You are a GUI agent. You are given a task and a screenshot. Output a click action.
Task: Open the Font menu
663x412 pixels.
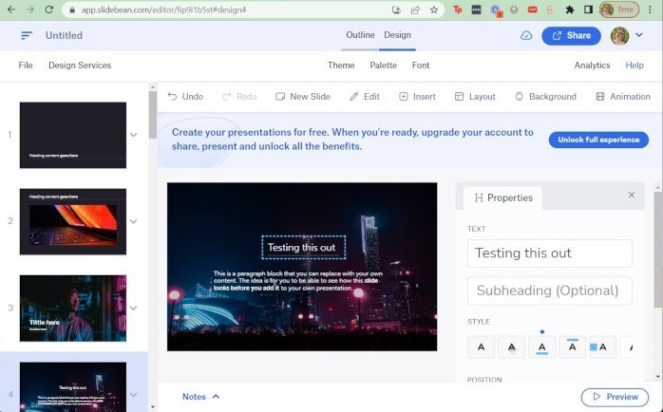(x=421, y=66)
